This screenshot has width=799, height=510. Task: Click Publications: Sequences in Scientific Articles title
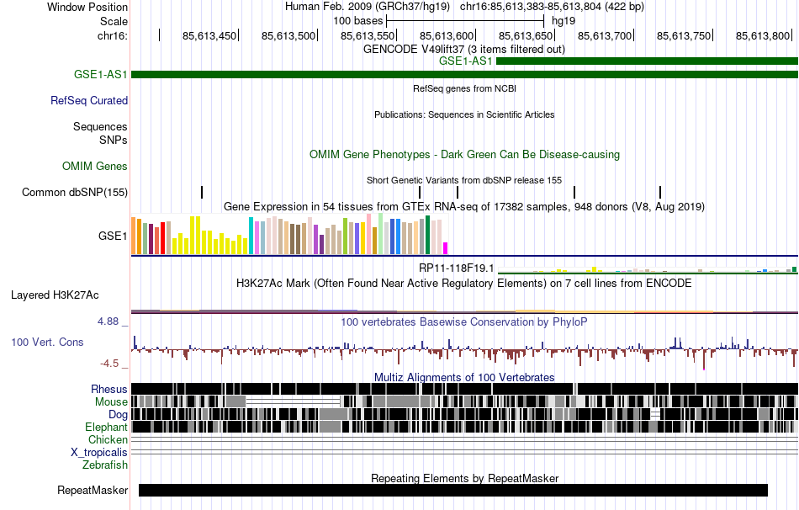[x=464, y=114]
